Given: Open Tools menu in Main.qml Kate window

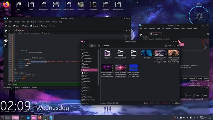Looking at the screenshot, I should (48, 22).
